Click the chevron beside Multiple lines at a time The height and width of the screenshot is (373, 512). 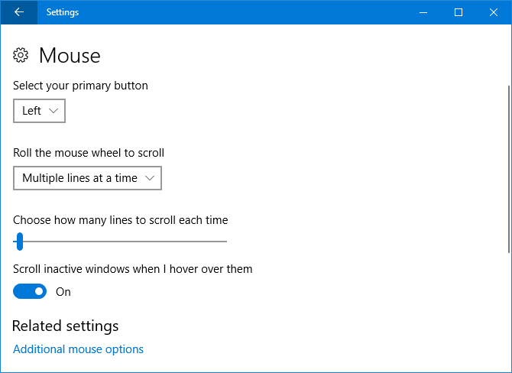[150, 178]
